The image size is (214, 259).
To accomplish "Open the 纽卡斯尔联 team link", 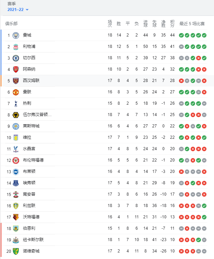I will [33, 240].
